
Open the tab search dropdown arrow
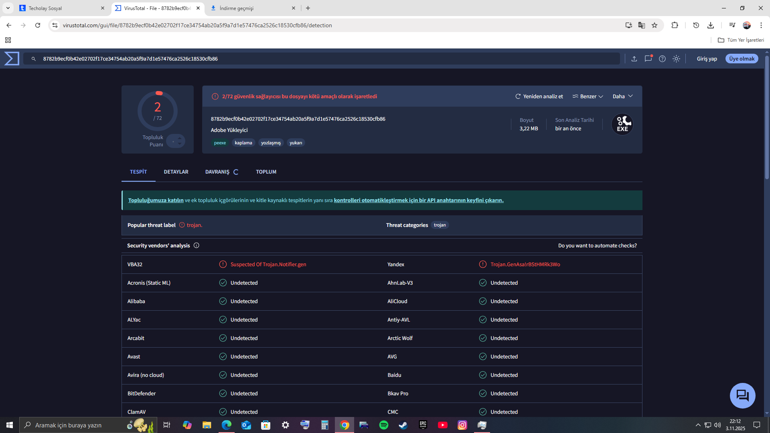(8, 8)
